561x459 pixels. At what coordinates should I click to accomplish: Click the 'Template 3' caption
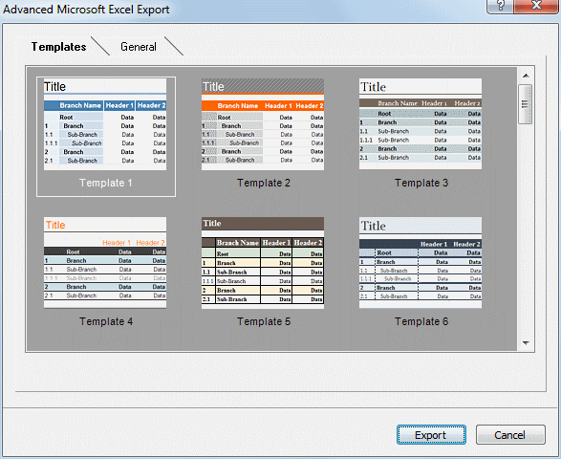[x=421, y=183]
